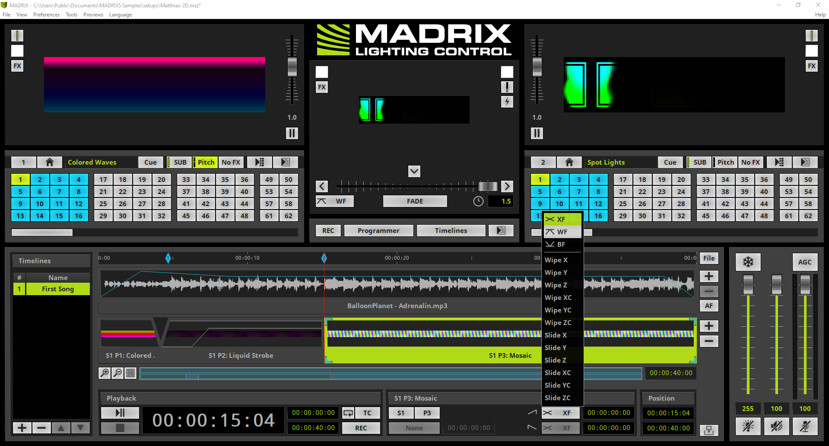Click the center REC button
Image resolution: width=829 pixels, height=446 pixels.
(x=328, y=230)
